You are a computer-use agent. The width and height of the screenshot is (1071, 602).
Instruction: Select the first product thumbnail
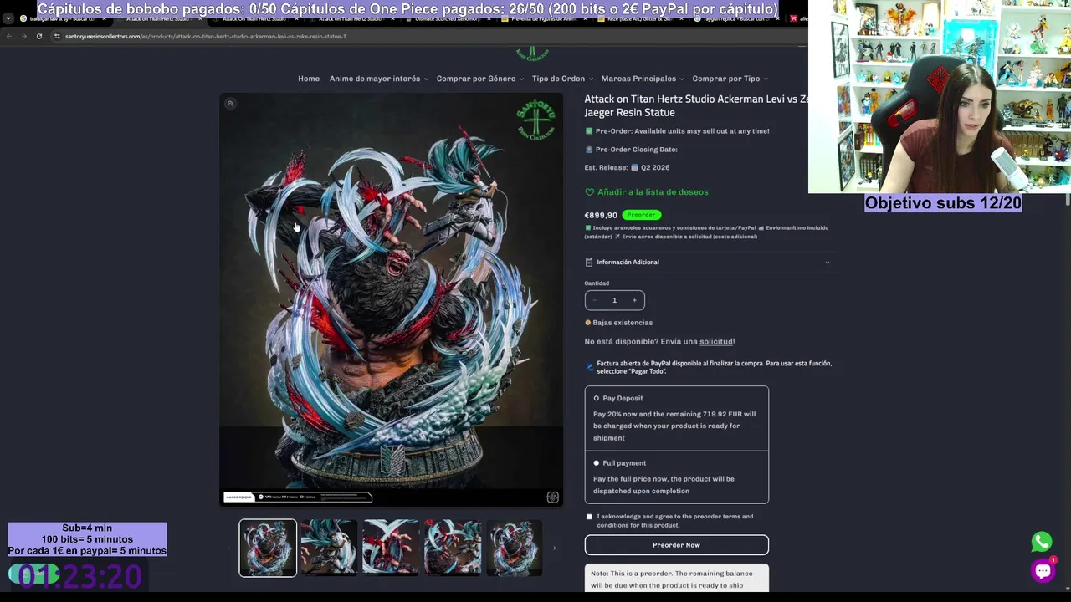[x=268, y=548]
